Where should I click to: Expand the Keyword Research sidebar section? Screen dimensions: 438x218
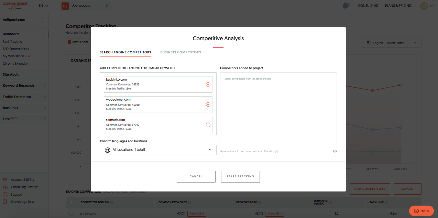[x=24, y=86]
